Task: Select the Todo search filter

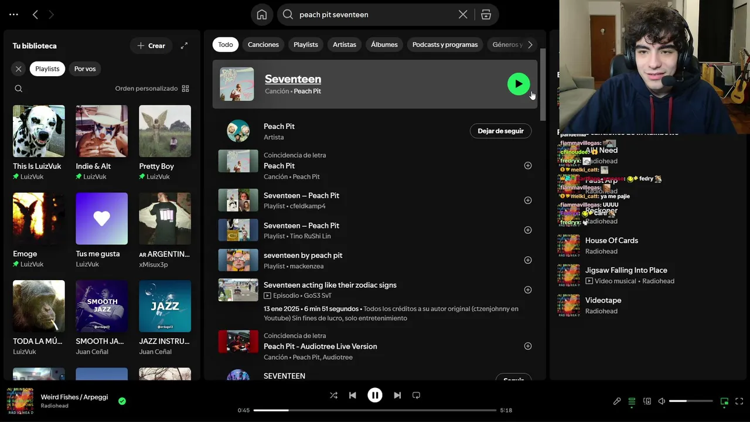Action: click(226, 45)
